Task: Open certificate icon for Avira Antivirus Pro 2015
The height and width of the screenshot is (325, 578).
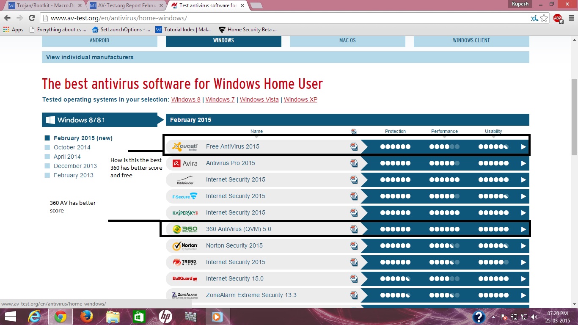Action: tap(354, 163)
